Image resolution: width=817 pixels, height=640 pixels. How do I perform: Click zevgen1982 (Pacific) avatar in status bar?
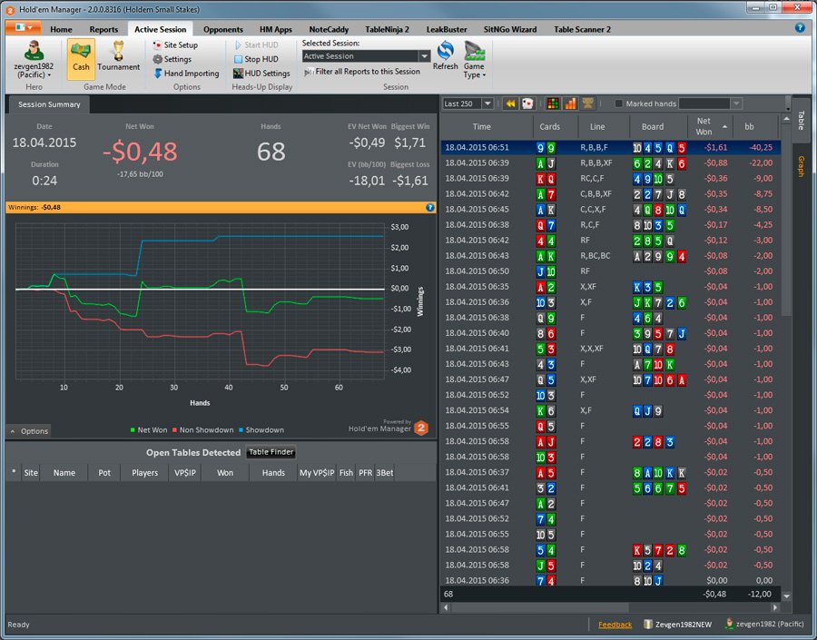click(730, 624)
